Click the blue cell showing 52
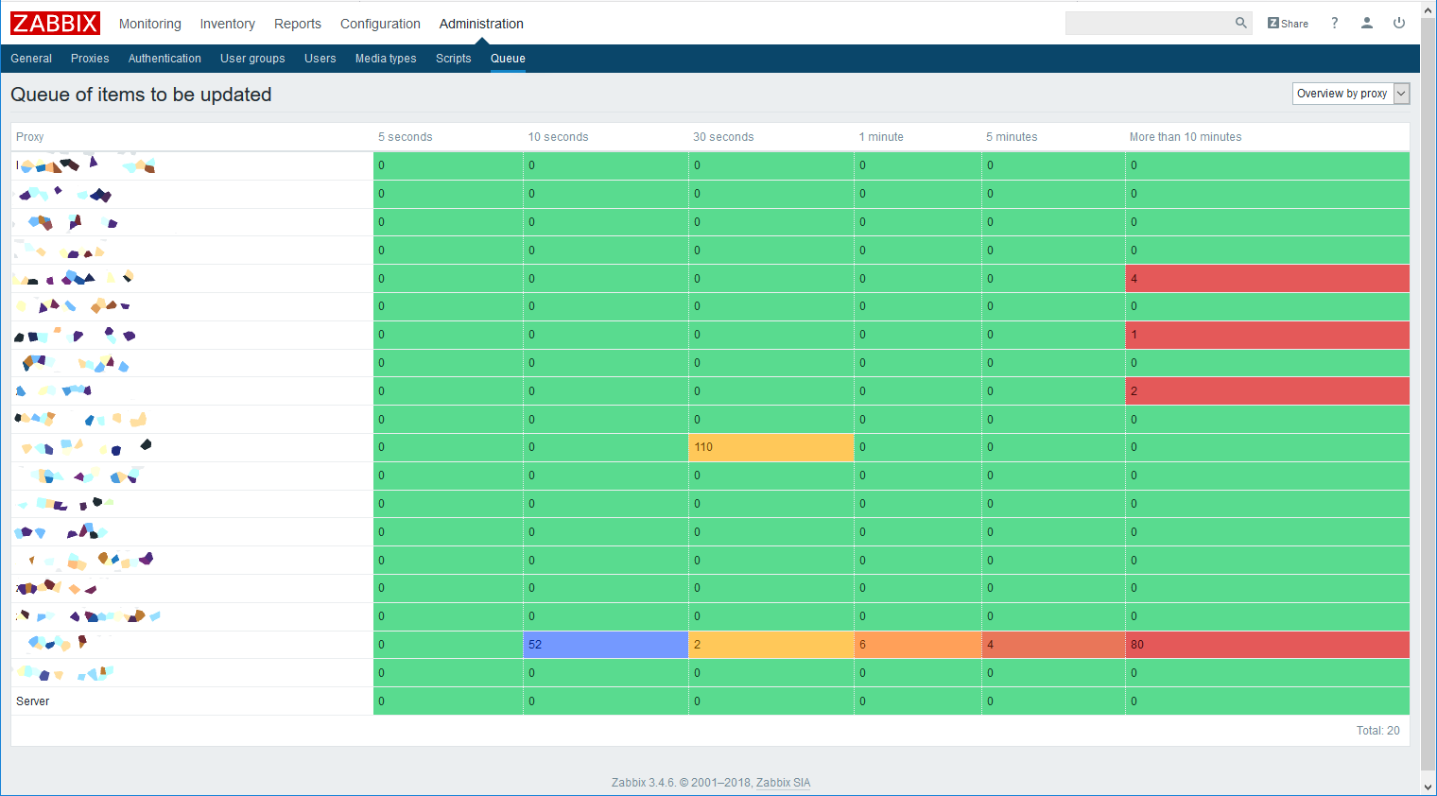This screenshot has width=1437, height=796. (x=605, y=645)
